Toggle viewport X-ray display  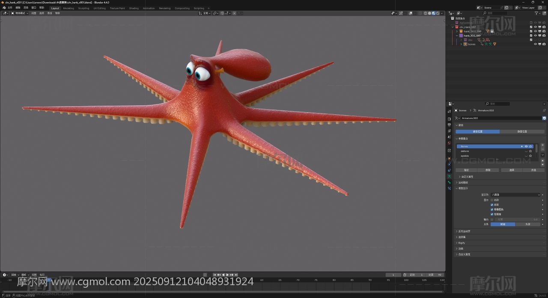[420, 13]
